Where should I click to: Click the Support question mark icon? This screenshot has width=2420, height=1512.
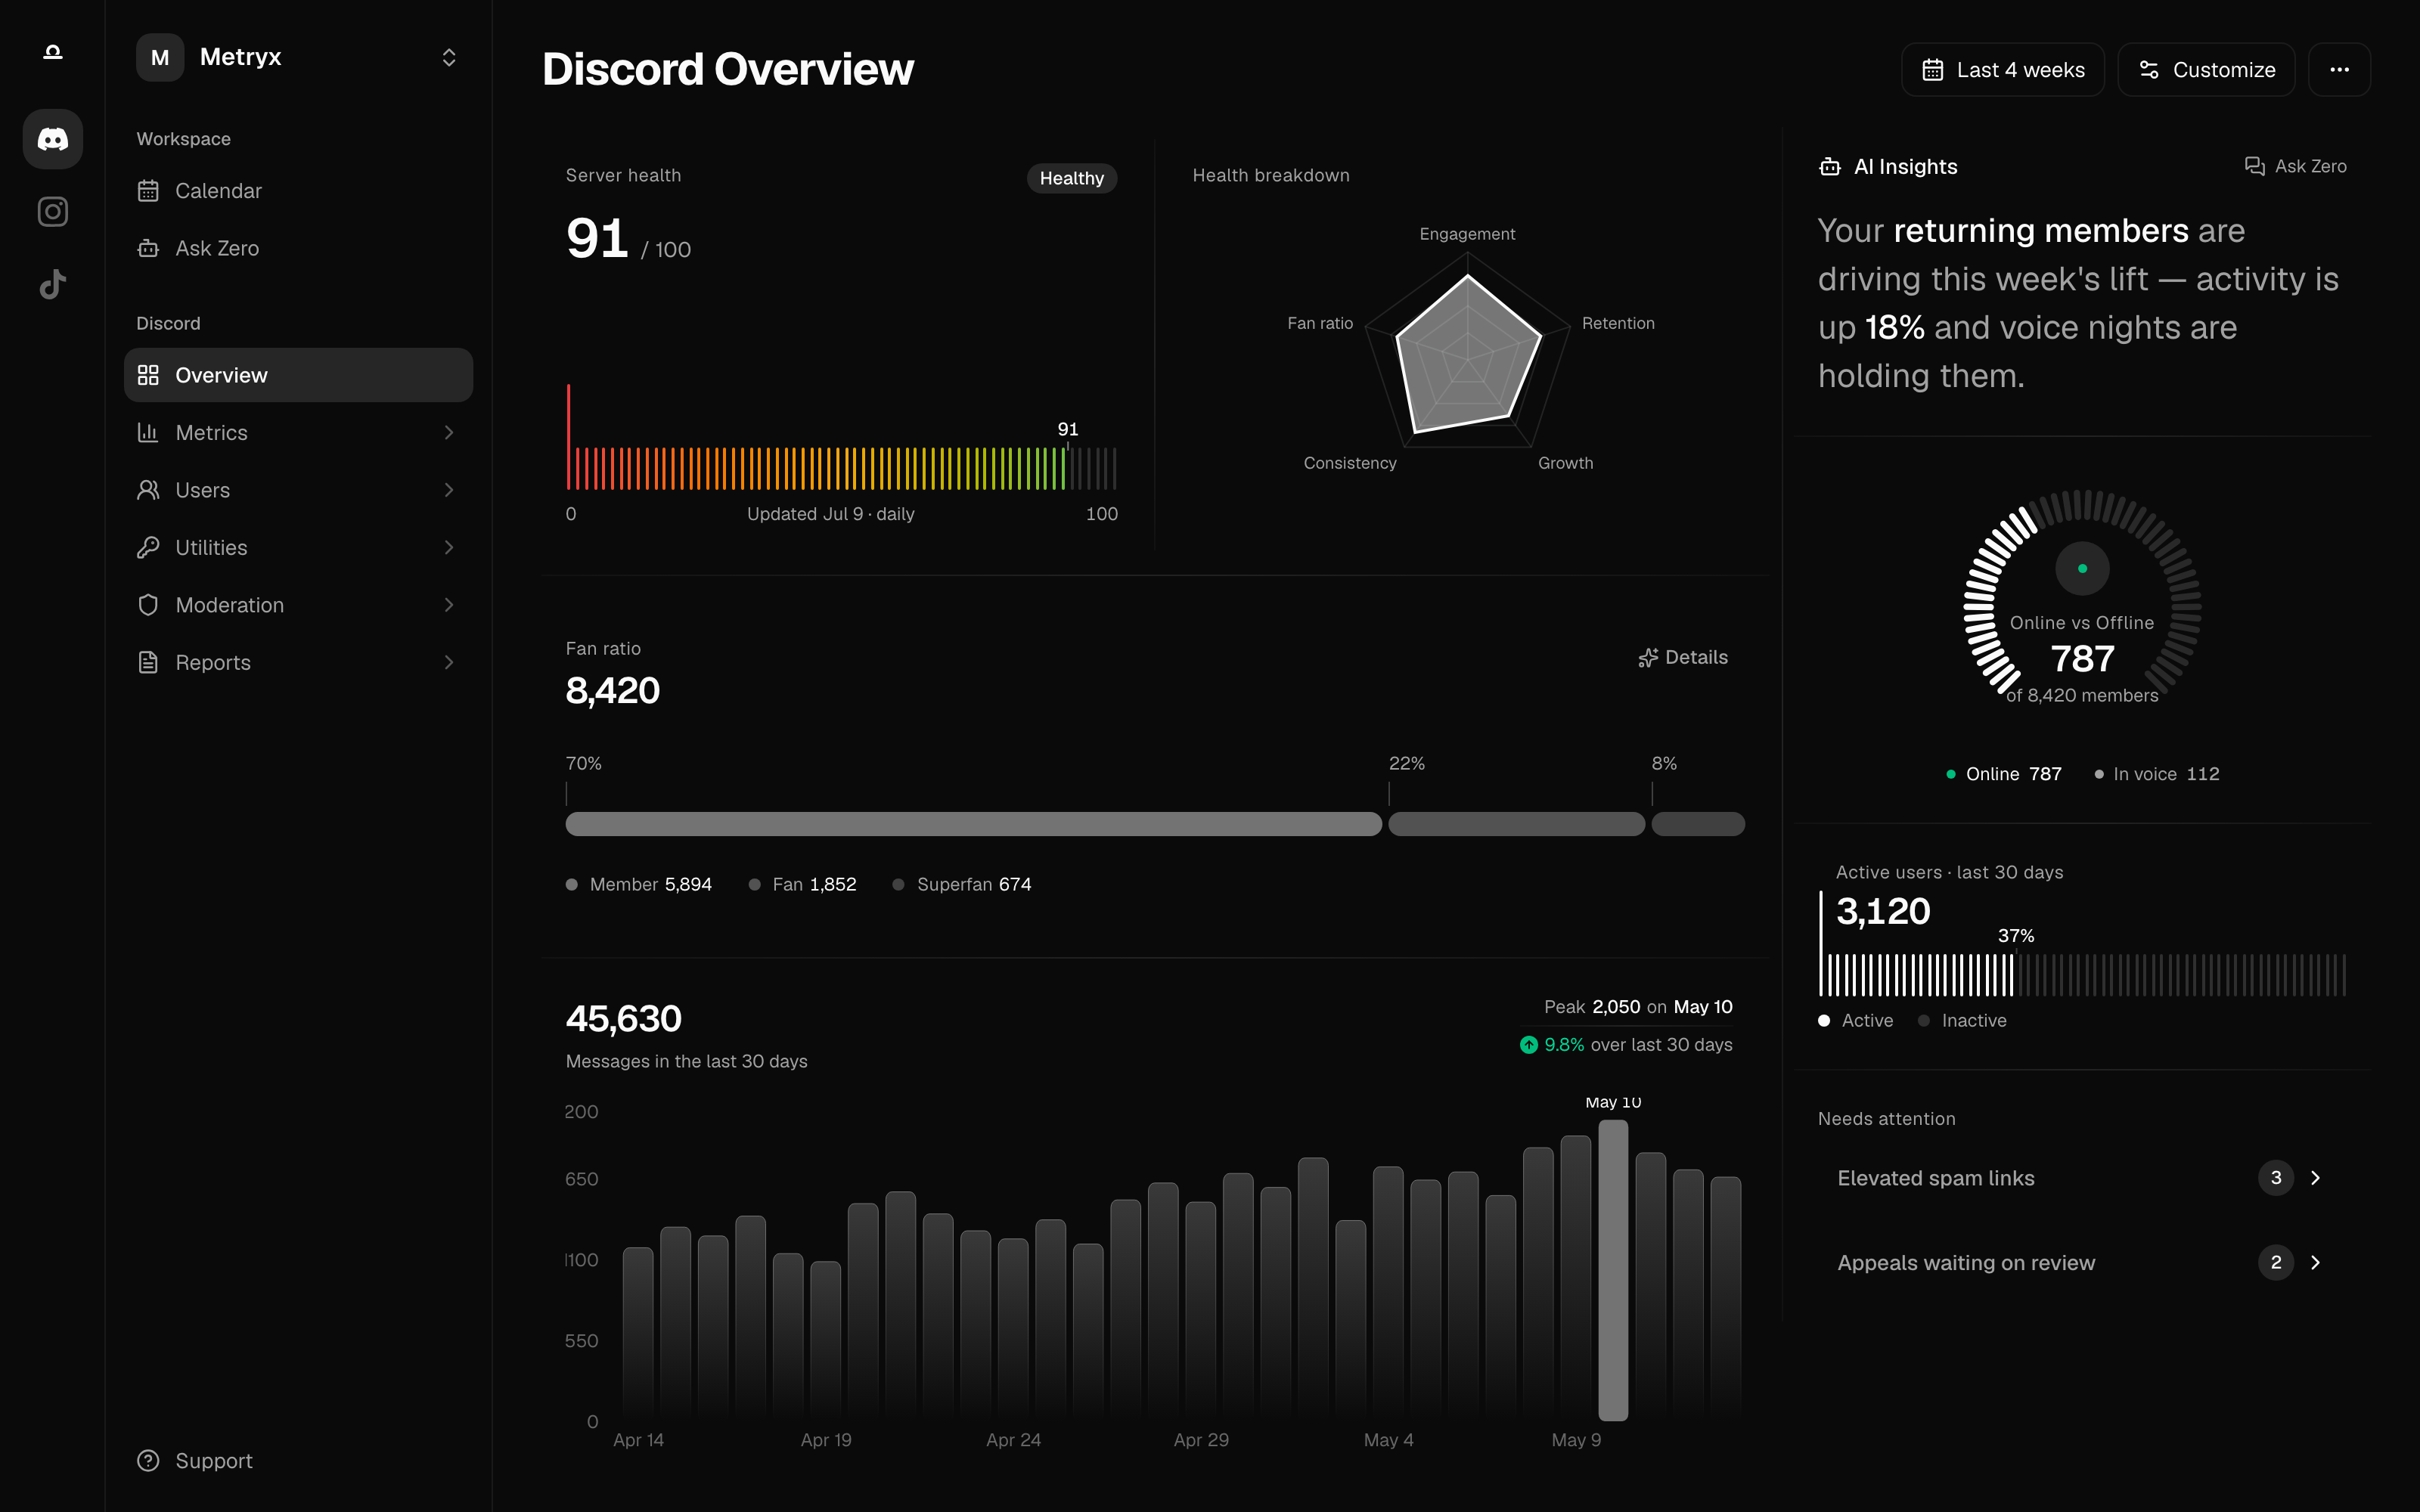click(148, 1461)
